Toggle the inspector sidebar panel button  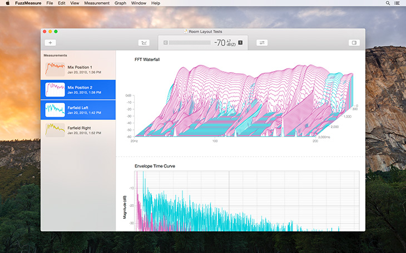point(354,43)
